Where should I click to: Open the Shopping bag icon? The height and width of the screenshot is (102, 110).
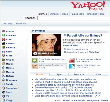coord(3,88)
